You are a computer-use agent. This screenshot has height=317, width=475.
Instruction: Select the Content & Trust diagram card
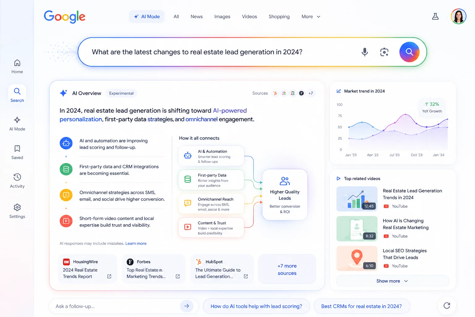click(211, 228)
